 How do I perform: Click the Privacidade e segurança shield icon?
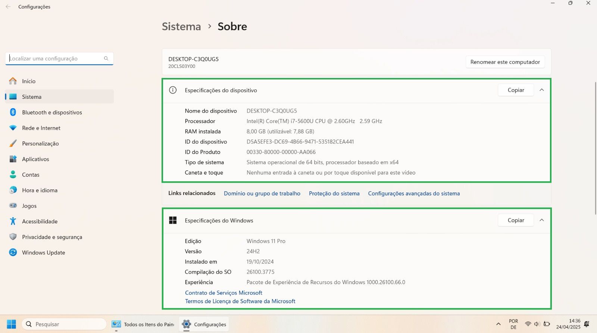[13, 237]
